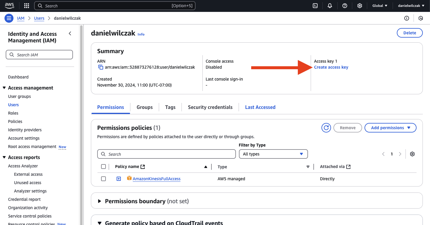The width and height of the screenshot is (430, 225).
Task: Open Organization activity in the sidebar
Action: coord(28,208)
